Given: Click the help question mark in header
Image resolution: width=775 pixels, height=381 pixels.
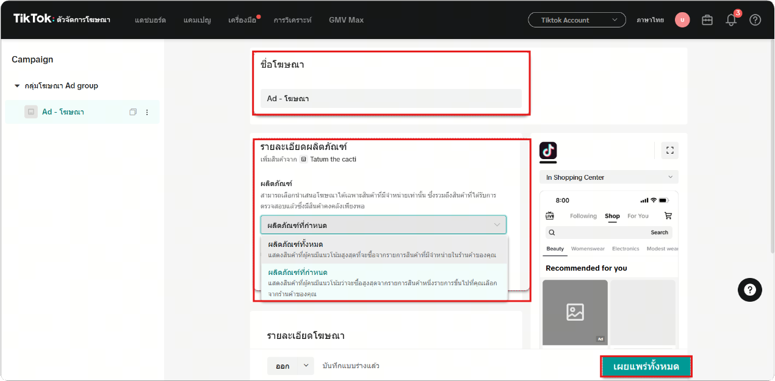Looking at the screenshot, I should tap(755, 20).
